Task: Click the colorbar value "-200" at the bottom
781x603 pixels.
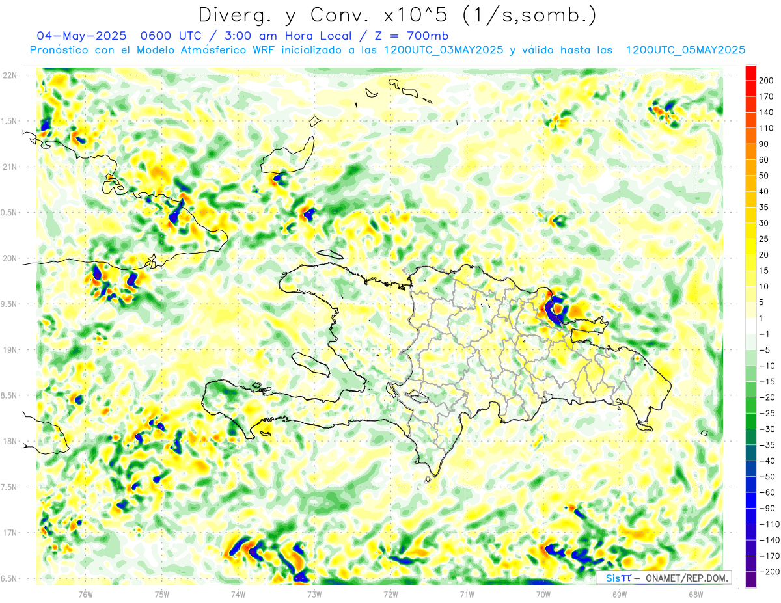Action: 768,572
